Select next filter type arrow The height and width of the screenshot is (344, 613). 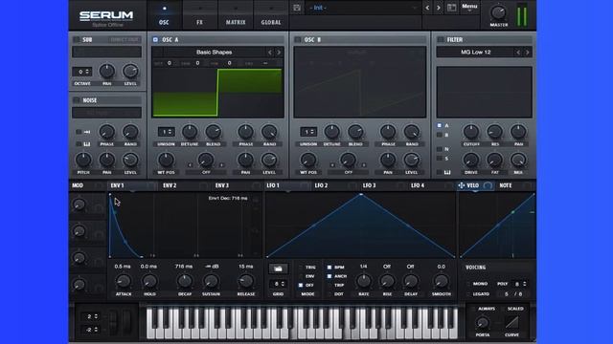click(x=527, y=53)
